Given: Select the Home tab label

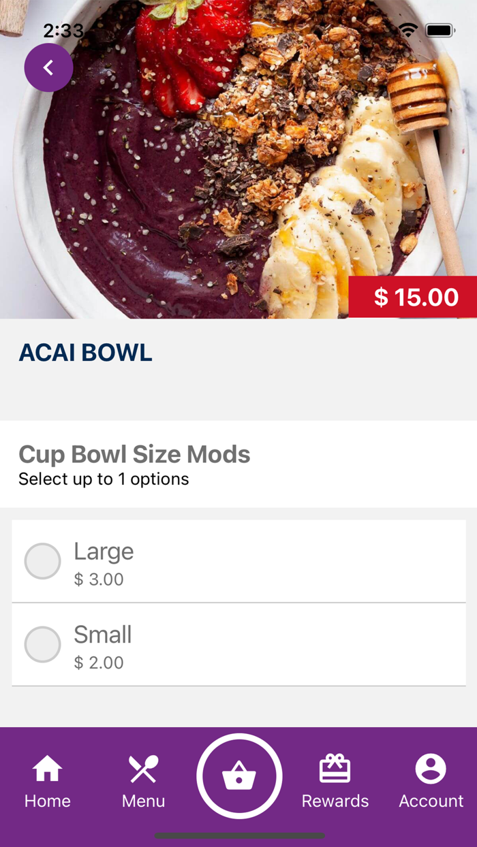Looking at the screenshot, I should (47, 801).
